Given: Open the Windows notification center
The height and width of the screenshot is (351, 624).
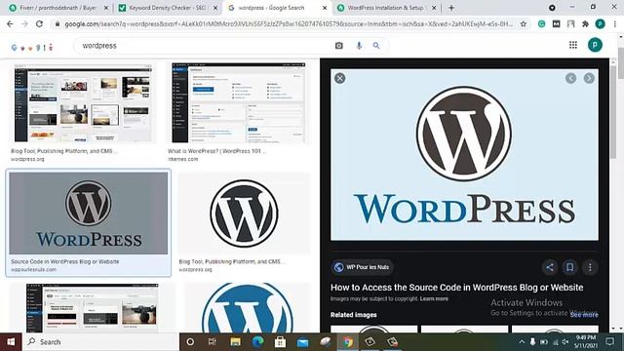Looking at the screenshot, I should [x=609, y=341].
